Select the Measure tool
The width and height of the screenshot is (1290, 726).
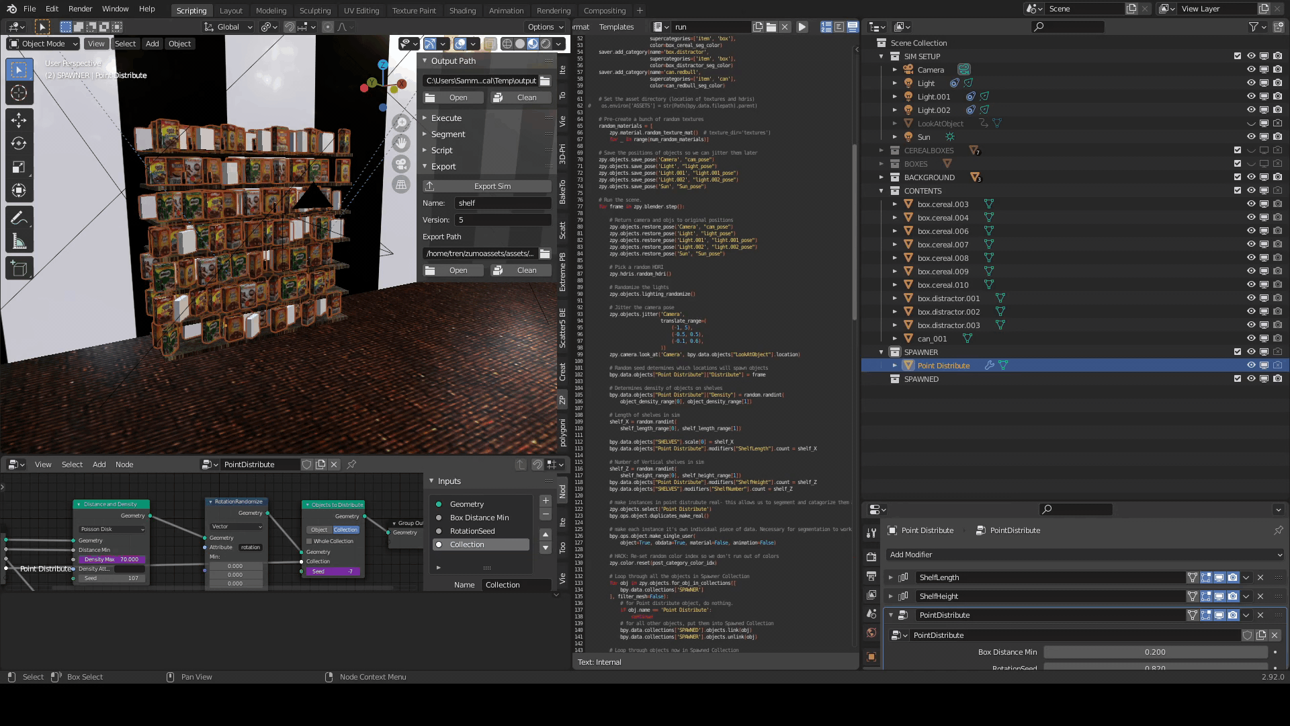(x=19, y=242)
